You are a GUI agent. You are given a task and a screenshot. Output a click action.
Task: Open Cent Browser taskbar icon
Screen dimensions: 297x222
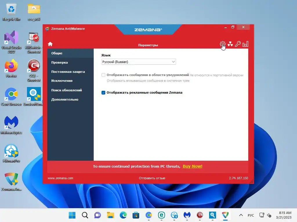[149, 215]
